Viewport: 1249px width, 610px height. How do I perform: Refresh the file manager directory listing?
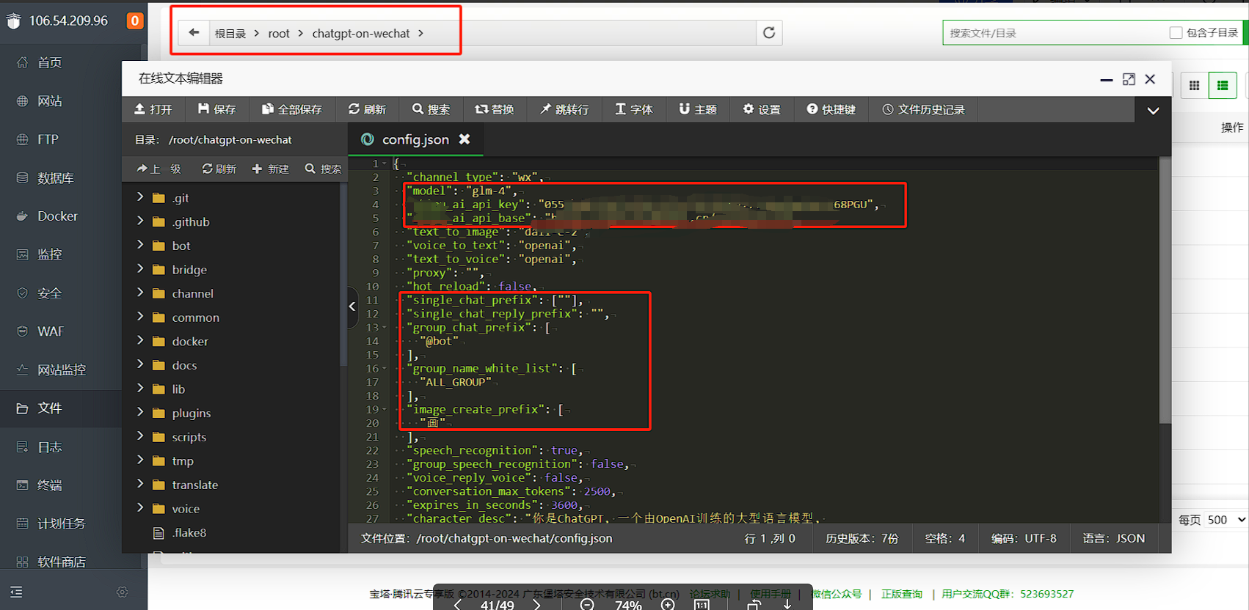pos(769,33)
